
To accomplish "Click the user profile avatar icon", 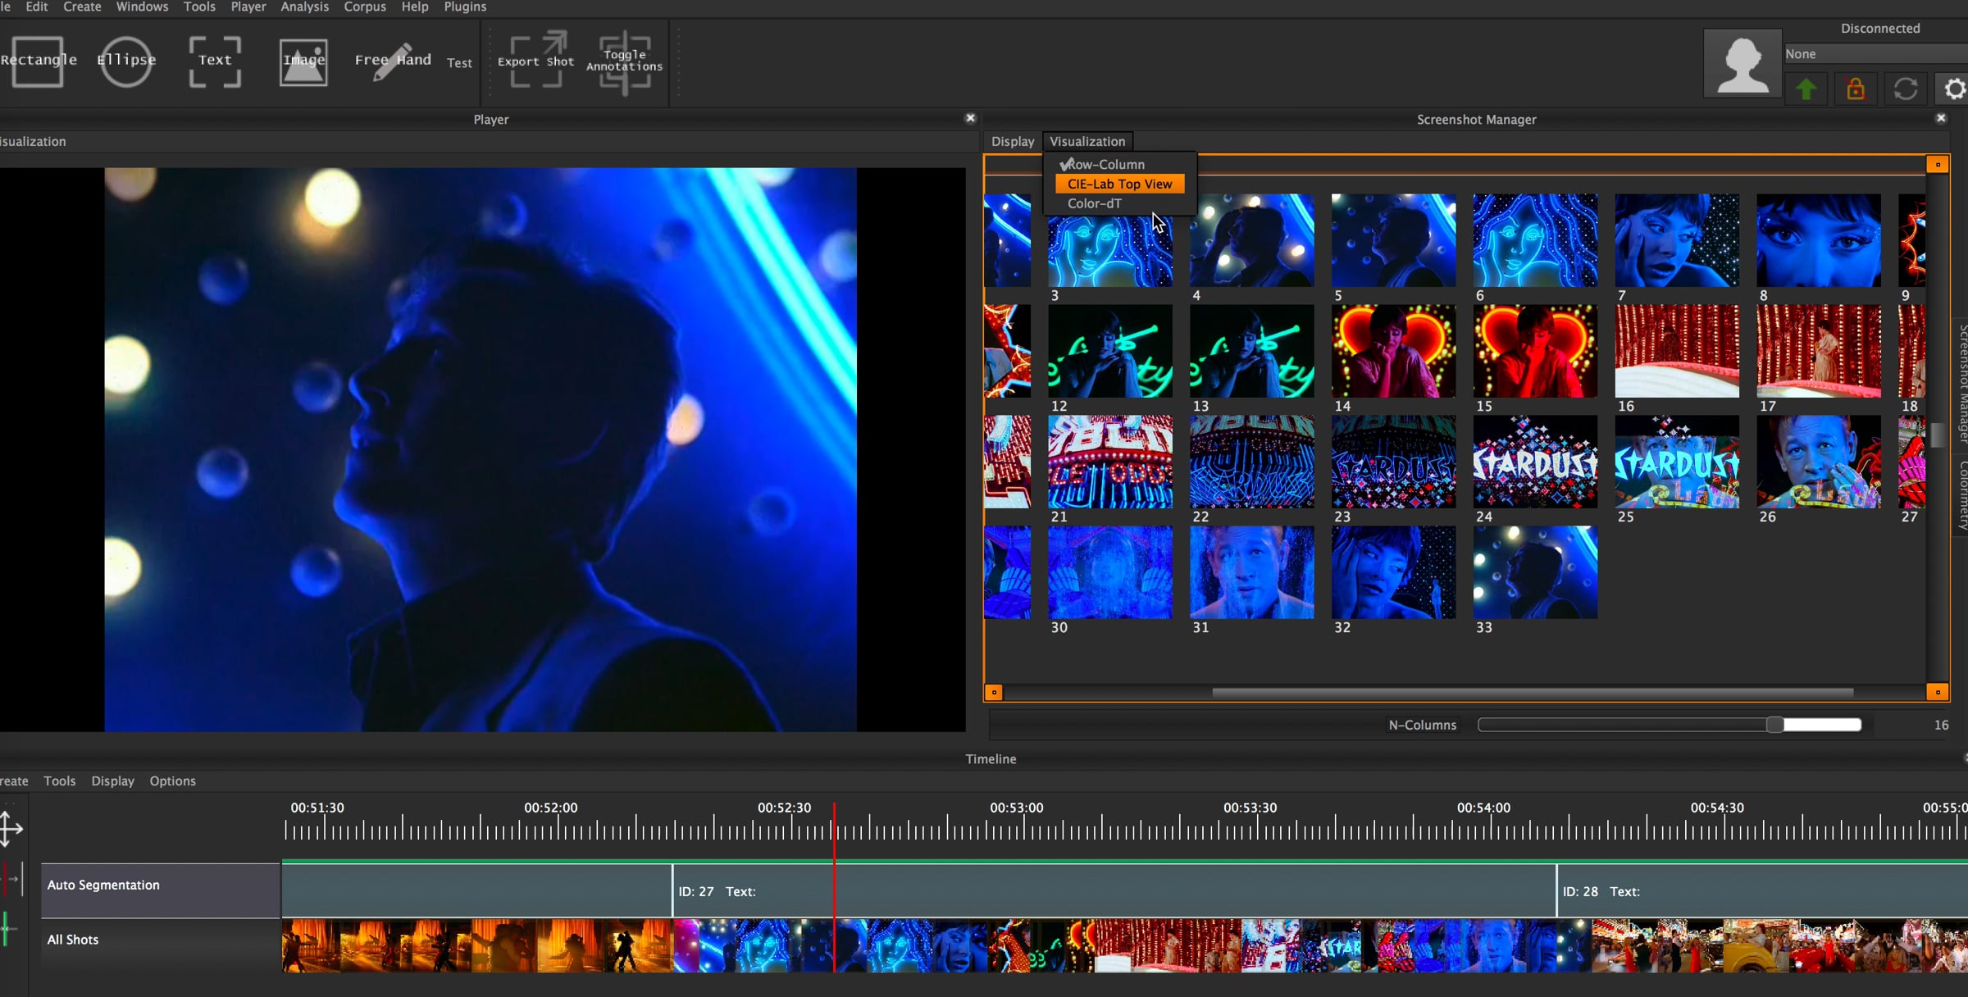I will 1742,64.
